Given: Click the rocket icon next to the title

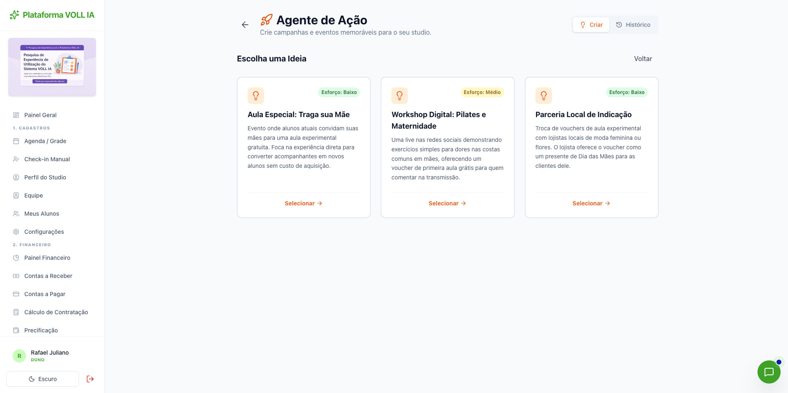Looking at the screenshot, I should tap(267, 20).
